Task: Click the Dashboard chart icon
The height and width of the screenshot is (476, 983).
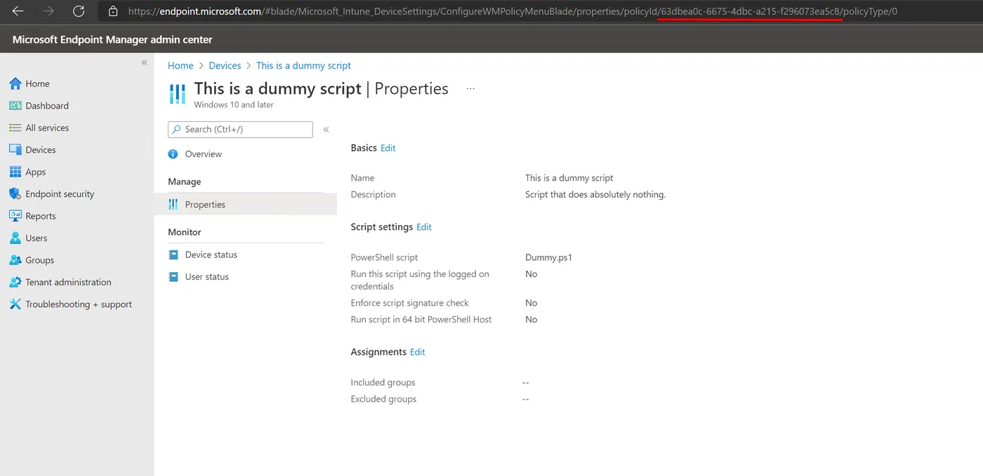Action: [x=15, y=106]
